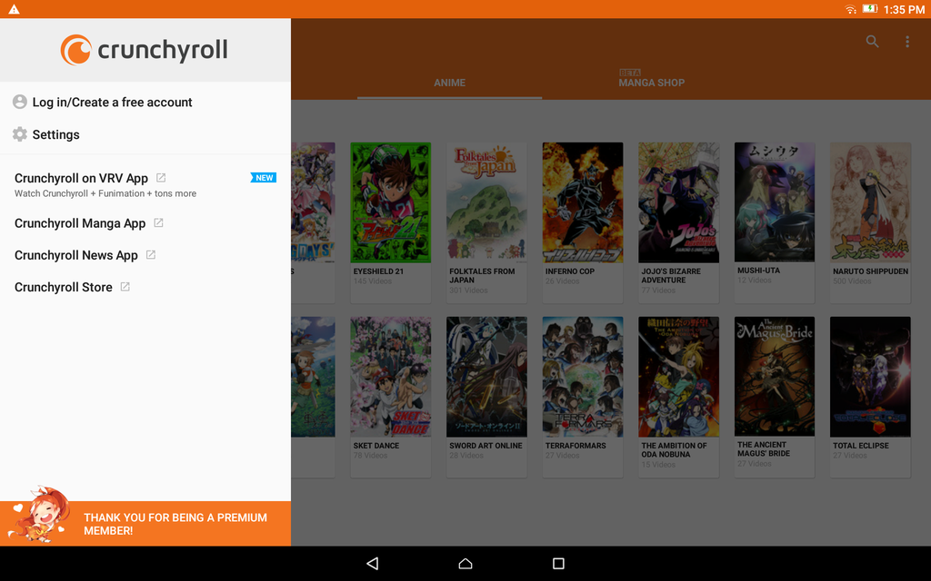Tap the Wi-Fi status icon
931x581 pixels.
click(x=850, y=9)
